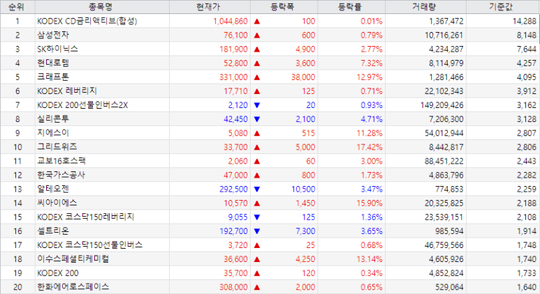The width and height of the screenshot is (540, 294).
Task: Click the down arrow in 실리콘투 row
Action: pos(257,120)
